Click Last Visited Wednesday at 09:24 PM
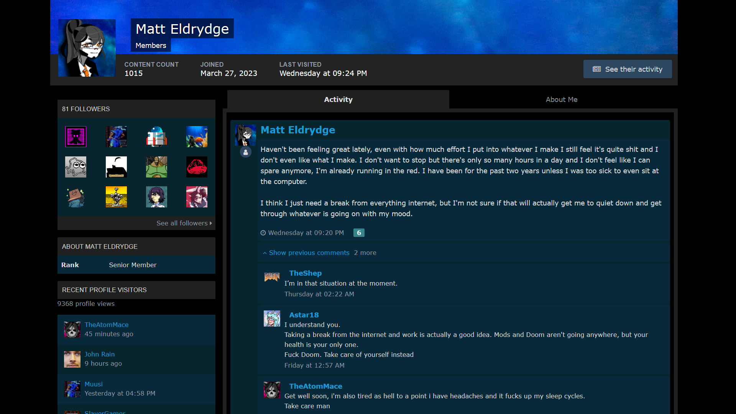 tap(323, 73)
